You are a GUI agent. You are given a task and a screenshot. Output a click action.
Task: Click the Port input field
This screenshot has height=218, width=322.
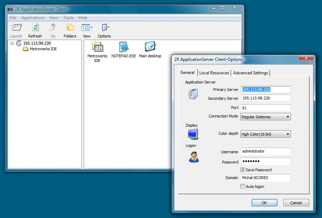point(265,108)
